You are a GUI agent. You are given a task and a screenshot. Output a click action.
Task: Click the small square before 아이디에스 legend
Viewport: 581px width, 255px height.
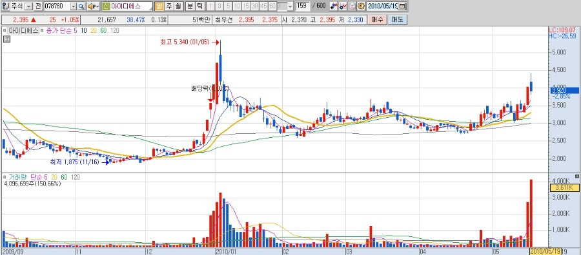click(5, 31)
